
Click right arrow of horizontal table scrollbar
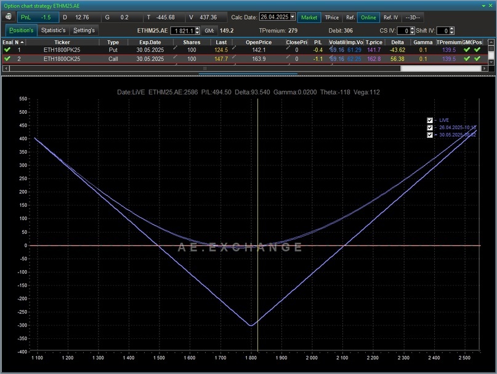[484, 68]
